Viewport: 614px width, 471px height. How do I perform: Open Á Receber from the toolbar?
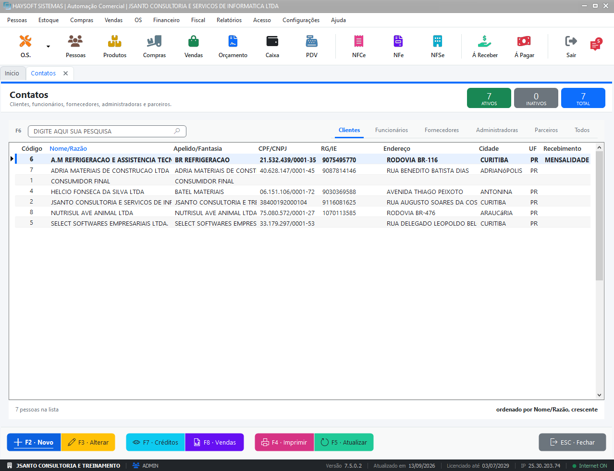[x=485, y=46]
